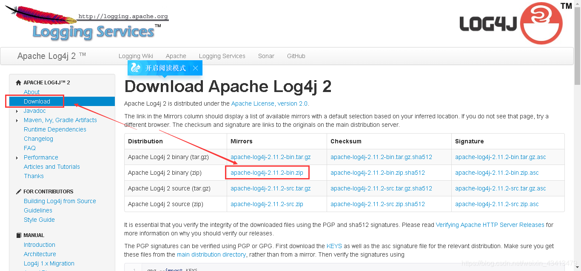Click the LOG4J cup logo
This screenshot has height=271, width=581.
pyautogui.click(x=541, y=23)
